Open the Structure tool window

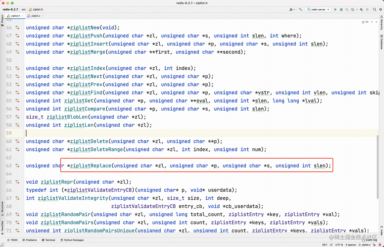pos(2,208)
